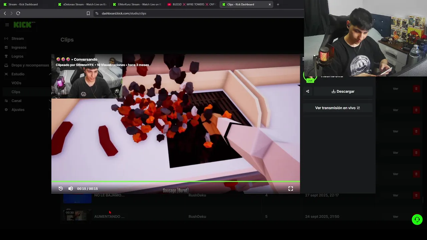Open Stream in the sidebar
The width and height of the screenshot is (427, 240).
[18, 39]
